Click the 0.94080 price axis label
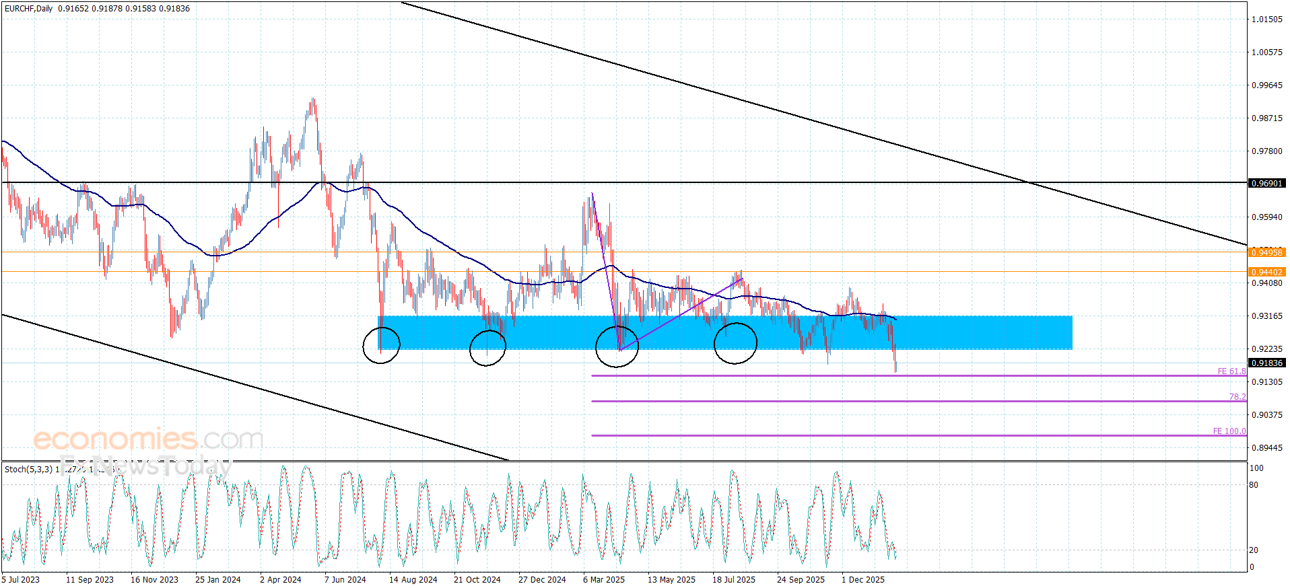 pyautogui.click(x=1267, y=283)
